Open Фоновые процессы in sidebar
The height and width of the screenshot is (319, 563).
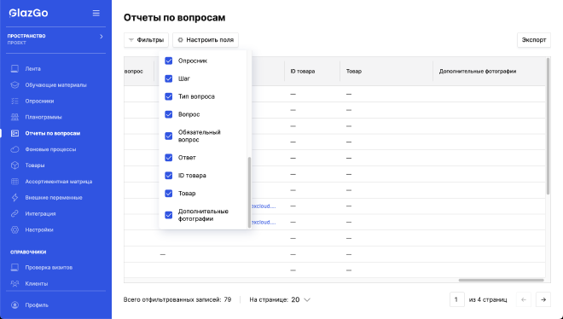coord(50,149)
